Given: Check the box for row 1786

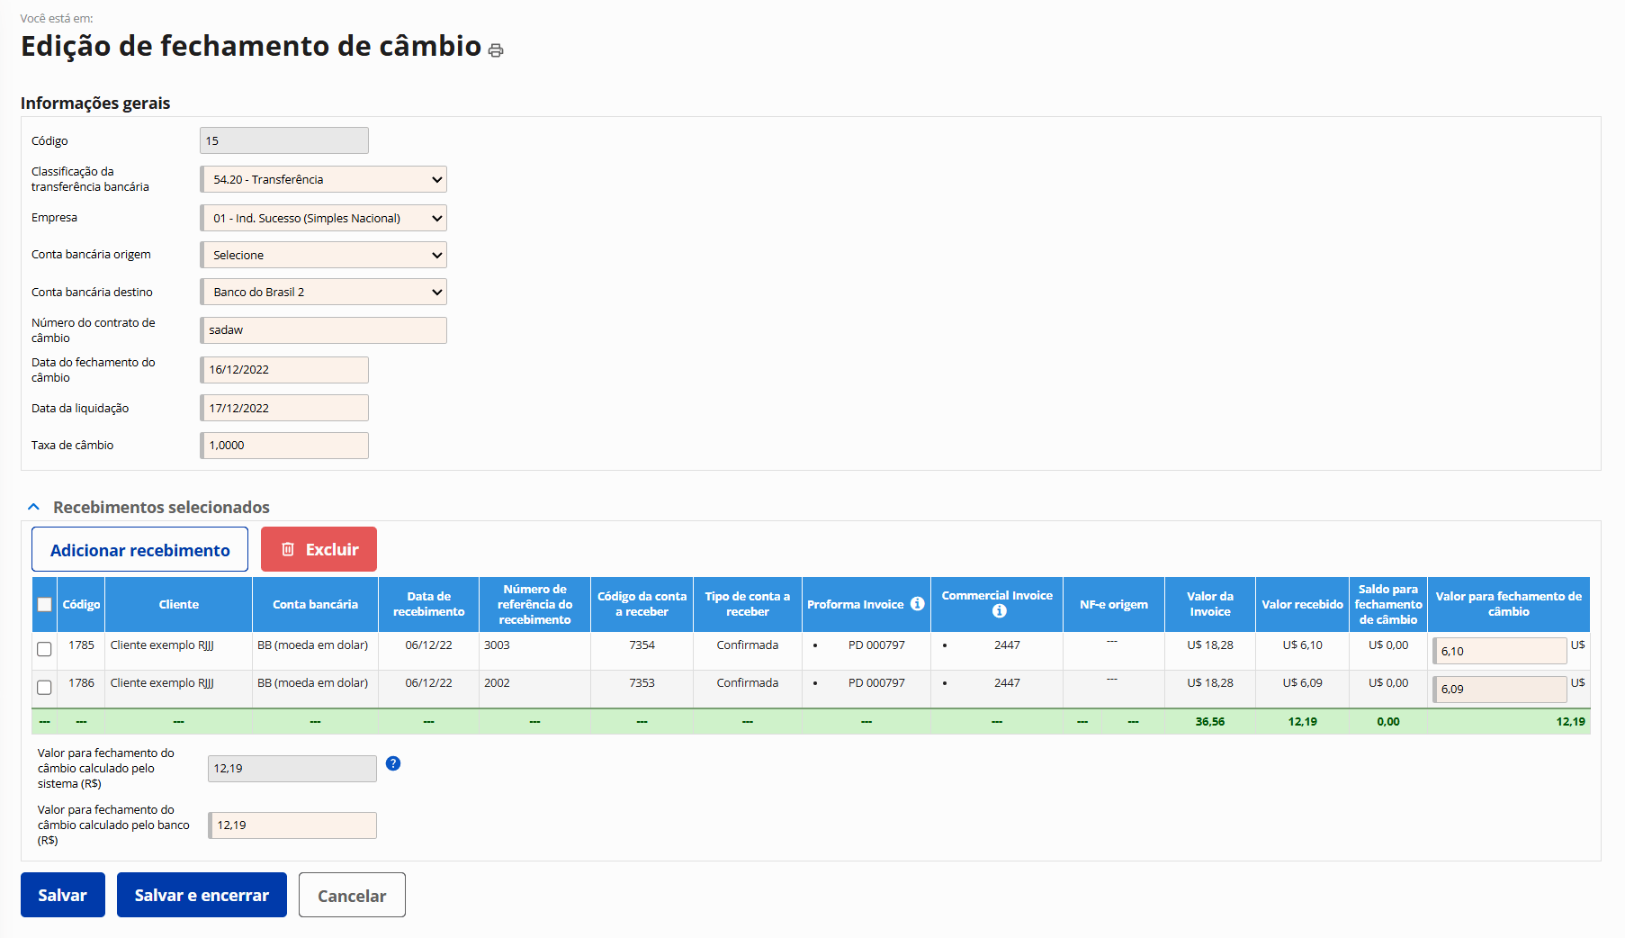Looking at the screenshot, I should [44, 688].
